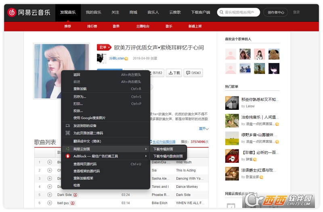
Task: Click the teddy bear user avatar
Action: pos(274,54)
